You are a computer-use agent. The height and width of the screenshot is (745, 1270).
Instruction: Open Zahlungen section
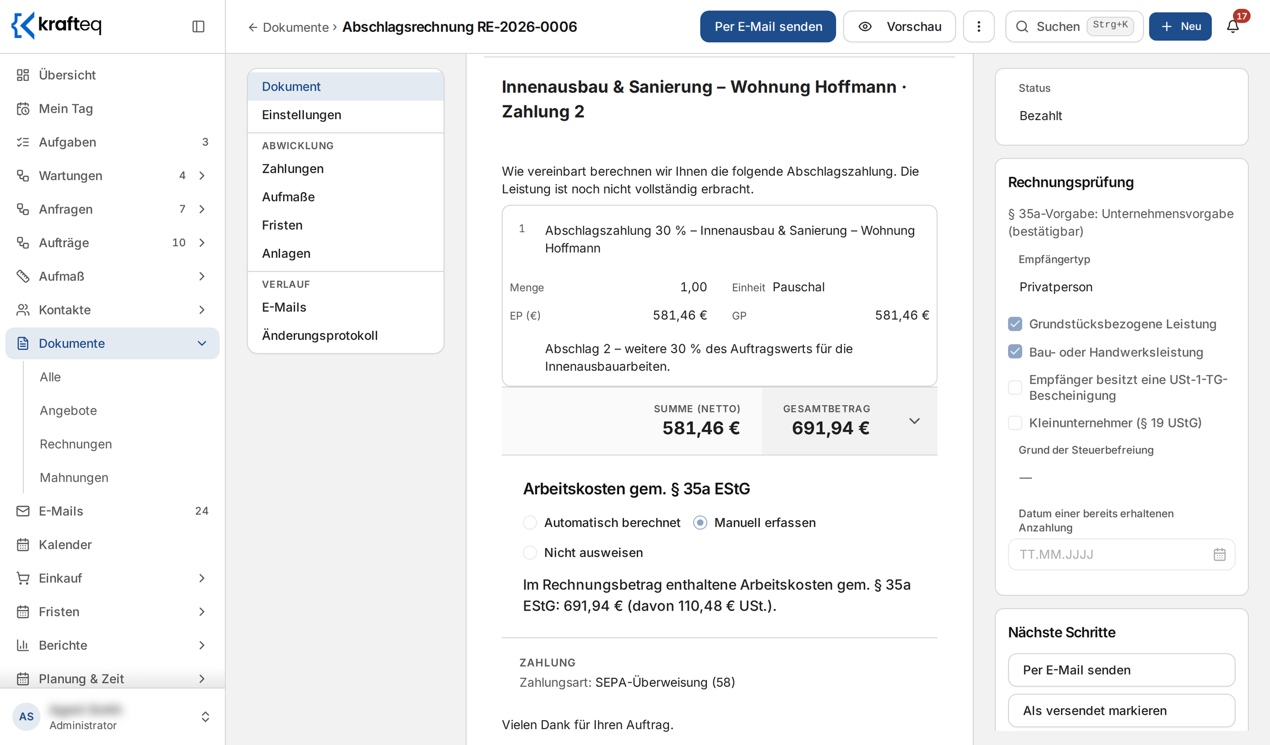click(346, 168)
